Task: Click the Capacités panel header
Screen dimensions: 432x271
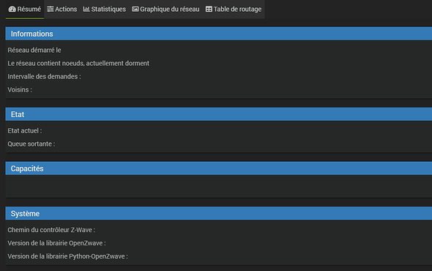Action: coord(219,168)
